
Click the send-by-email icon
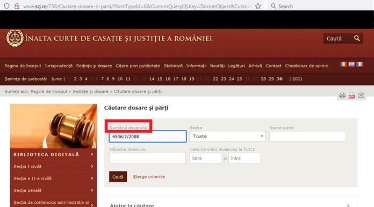[361, 95]
